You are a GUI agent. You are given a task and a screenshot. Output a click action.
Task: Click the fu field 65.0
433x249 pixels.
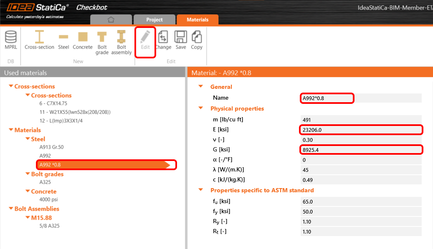361,201
